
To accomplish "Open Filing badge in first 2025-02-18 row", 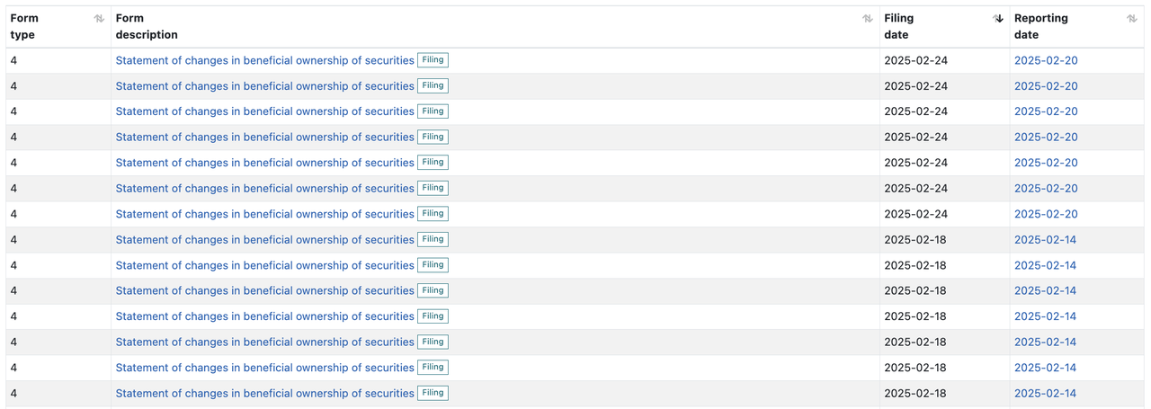I will tap(433, 239).
